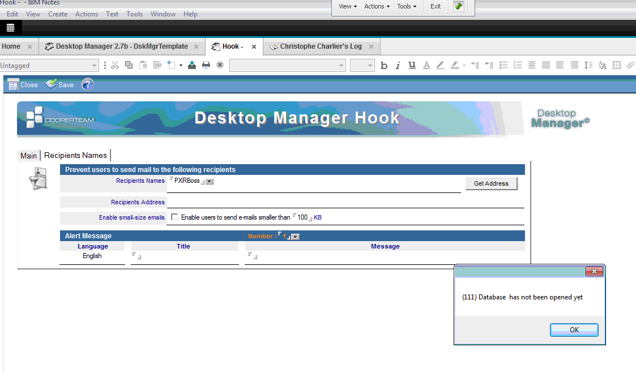
Task: Open the apps grid launcher icon
Action: (x=10, y=28)
